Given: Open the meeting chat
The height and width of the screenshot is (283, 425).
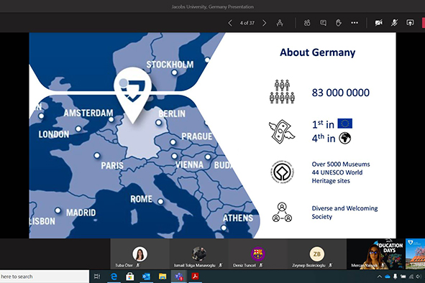Looking at the screenshot, I should [x=323, y=23].
